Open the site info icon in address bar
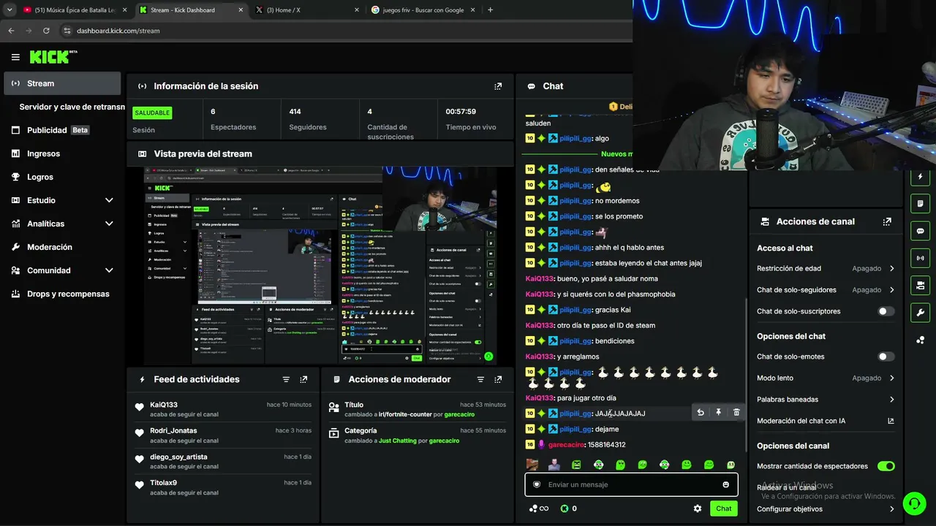Screen dimensions: 936x526 point(67,31)
